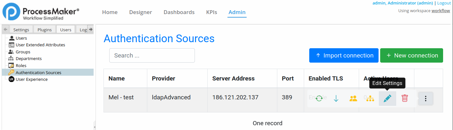Screen dimensions: 453x130
Task: Click the teal download arrow icon
Action: (336, 98)
